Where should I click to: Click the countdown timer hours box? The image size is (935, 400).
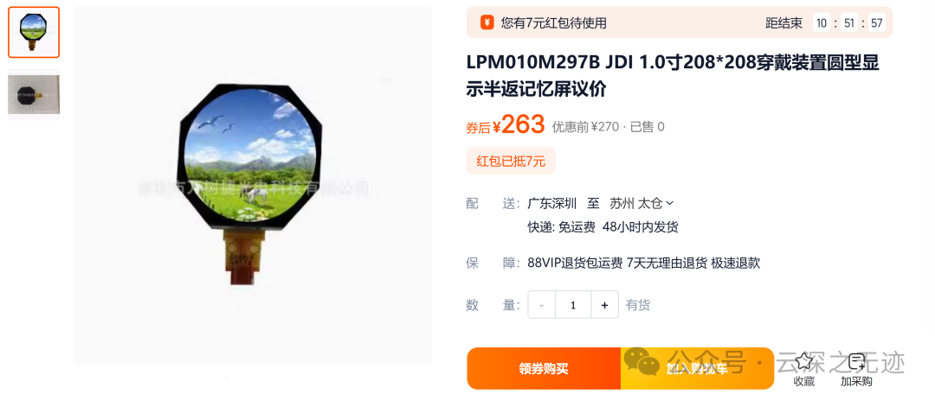click(x=822, y=23)
